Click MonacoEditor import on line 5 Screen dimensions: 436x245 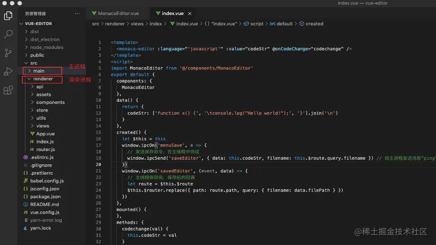[x=146, y=68]
